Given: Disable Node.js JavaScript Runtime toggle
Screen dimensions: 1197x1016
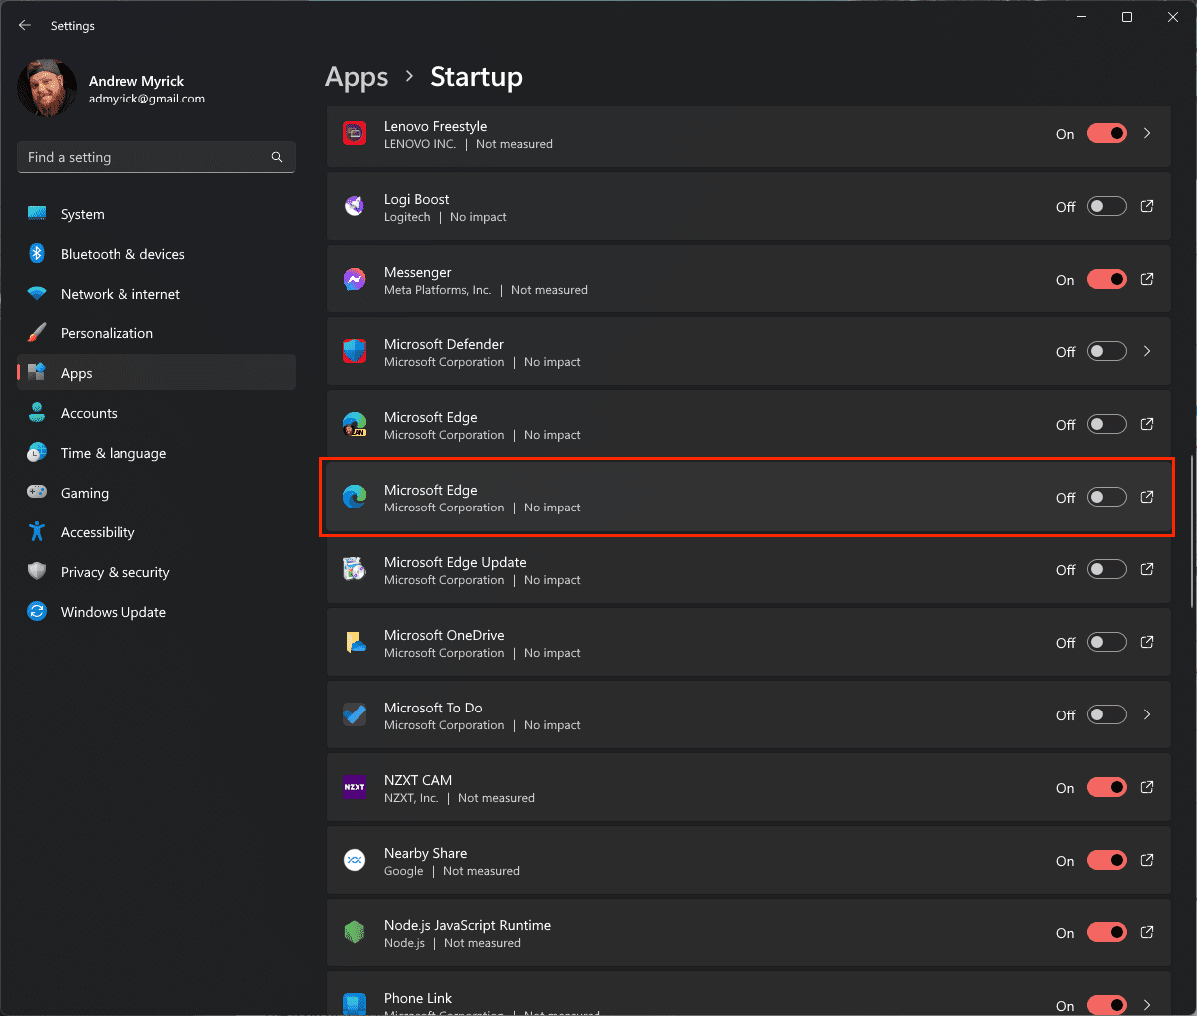Looking at the screenshot, I should tap(1107, 932).
